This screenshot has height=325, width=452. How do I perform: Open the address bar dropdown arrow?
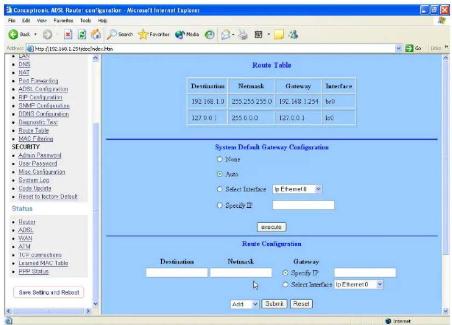click(399, 48)
